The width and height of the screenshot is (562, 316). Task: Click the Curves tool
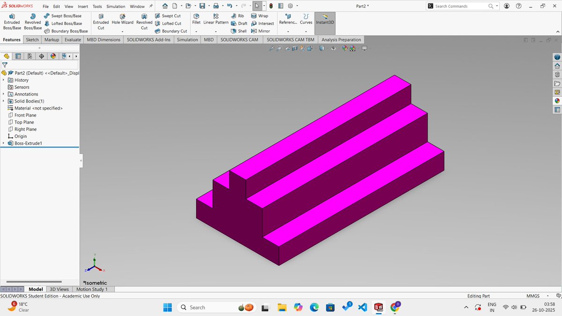click(x=306, y=19)
